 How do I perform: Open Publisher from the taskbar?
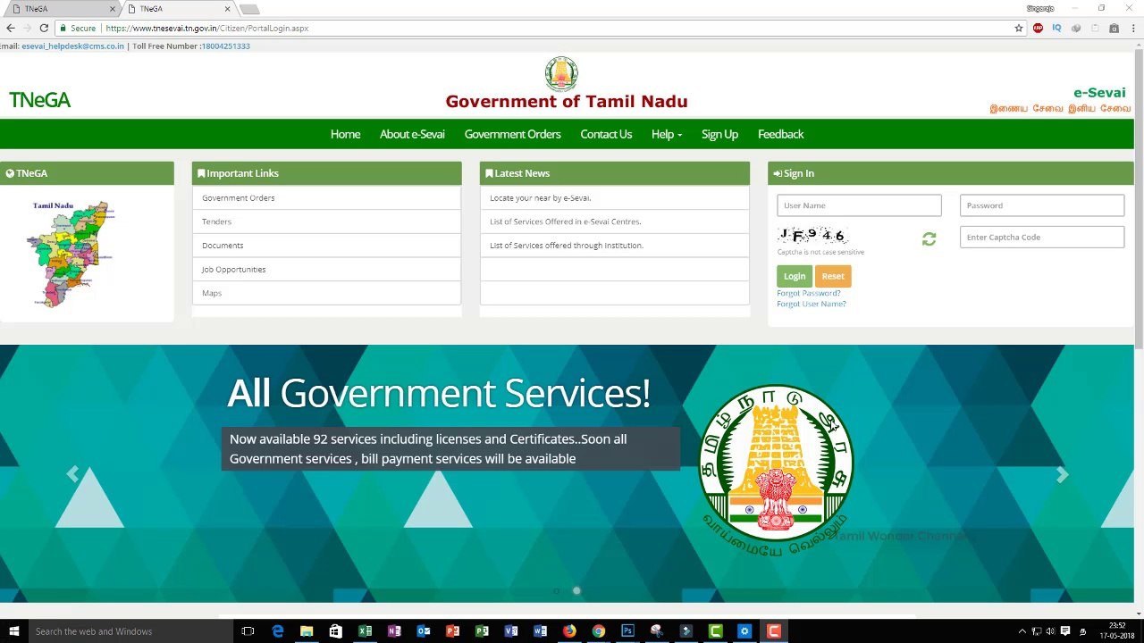pyautogui.click(x=482, y=631)
